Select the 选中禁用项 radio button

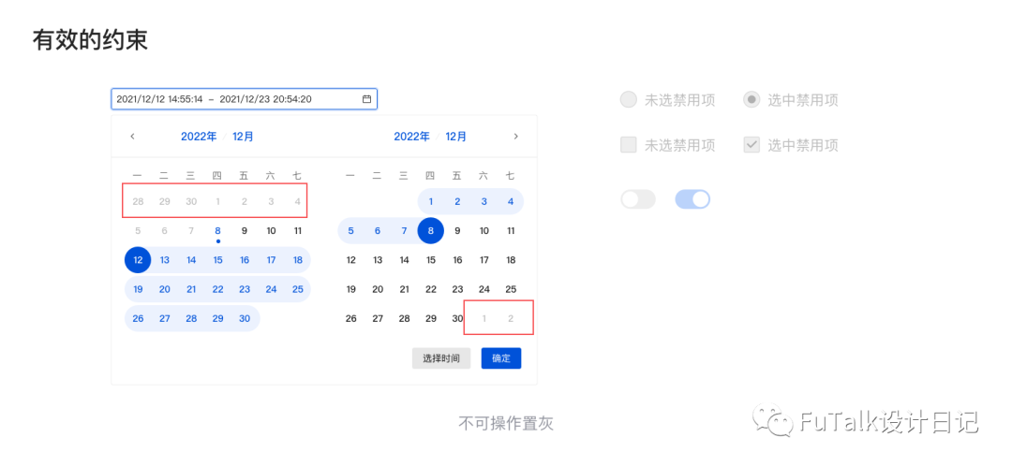[752, 100]
